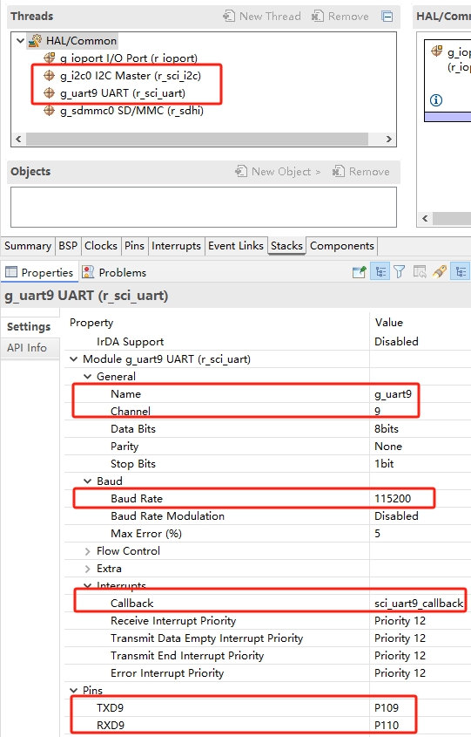Open the Problems view tab
471x737 pixels.
coord(114,273)
